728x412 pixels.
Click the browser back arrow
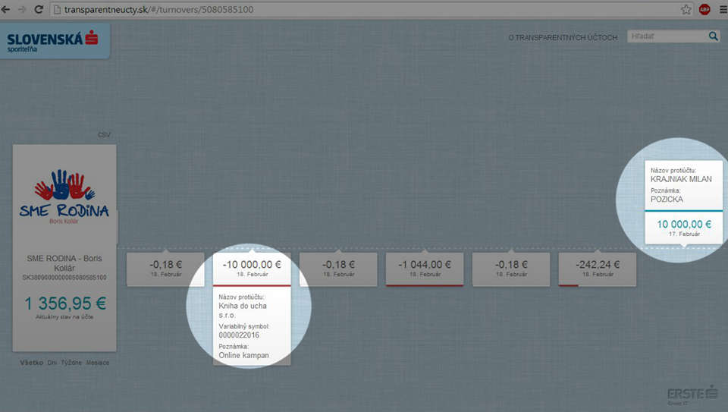coord(6,9)
